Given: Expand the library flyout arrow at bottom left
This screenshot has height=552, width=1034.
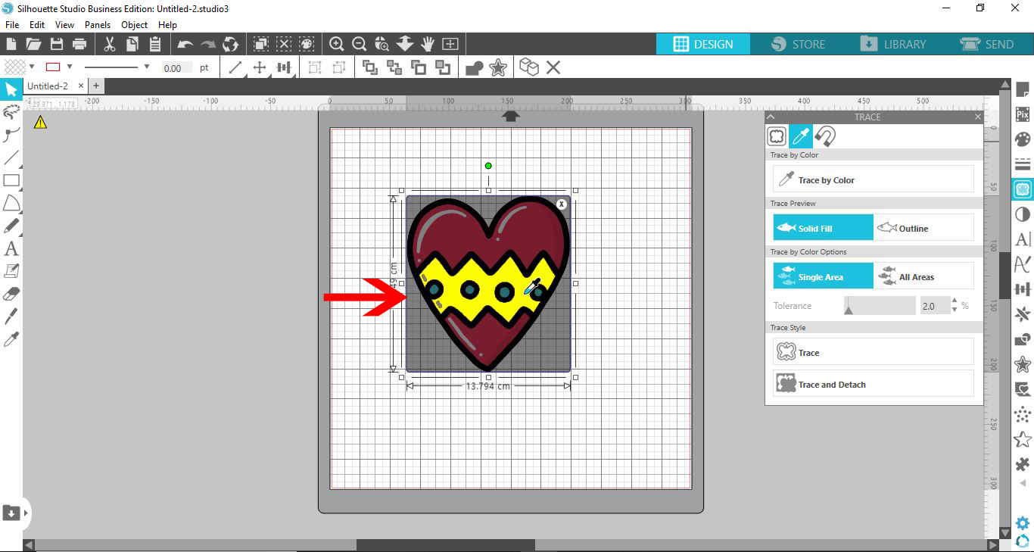Looking at the screenshot, I should 26,513.
